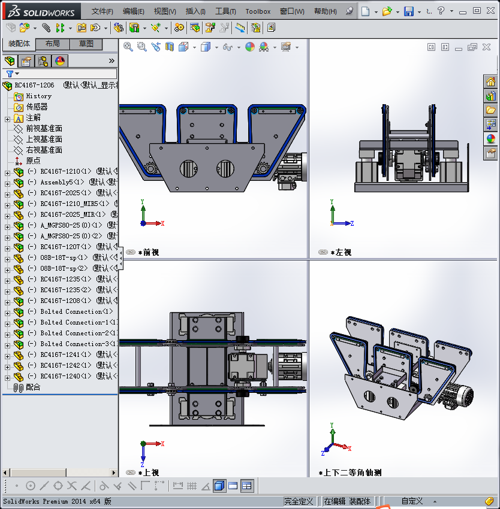500x509 pixels.
Task: Open the Bill of Materials tool
Action: (195, 28)
